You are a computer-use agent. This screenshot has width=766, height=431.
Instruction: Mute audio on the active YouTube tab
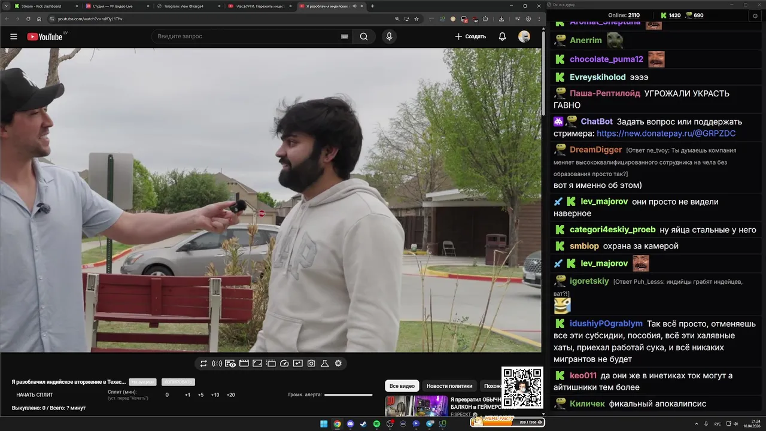pyautogui.click(x=354, y=6)
